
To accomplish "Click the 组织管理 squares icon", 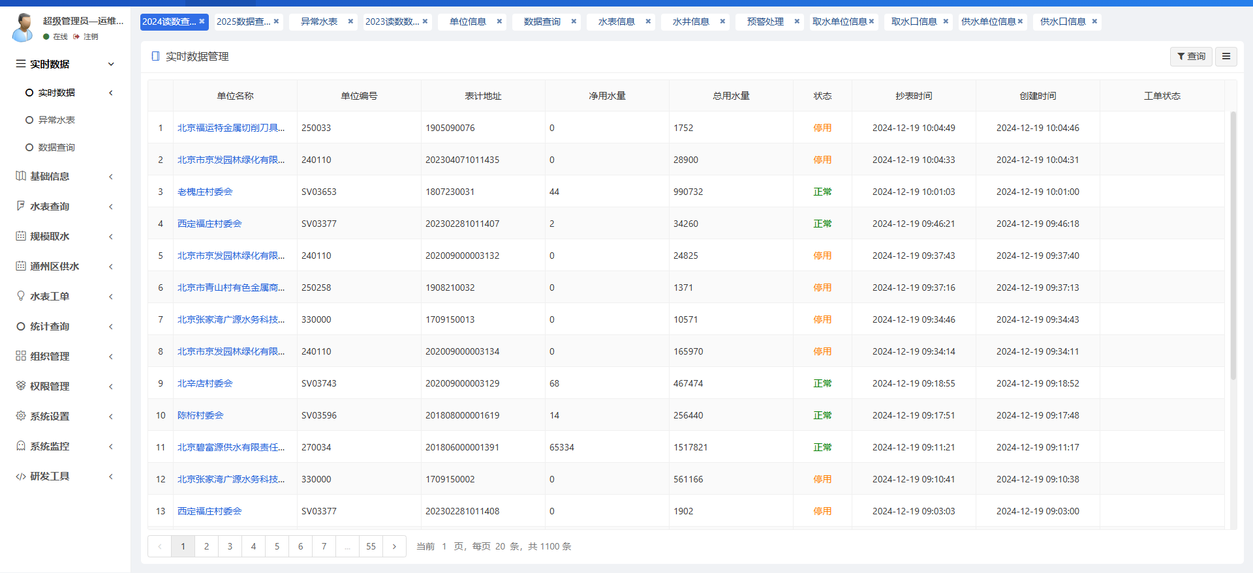I will [x=21, y=356].
